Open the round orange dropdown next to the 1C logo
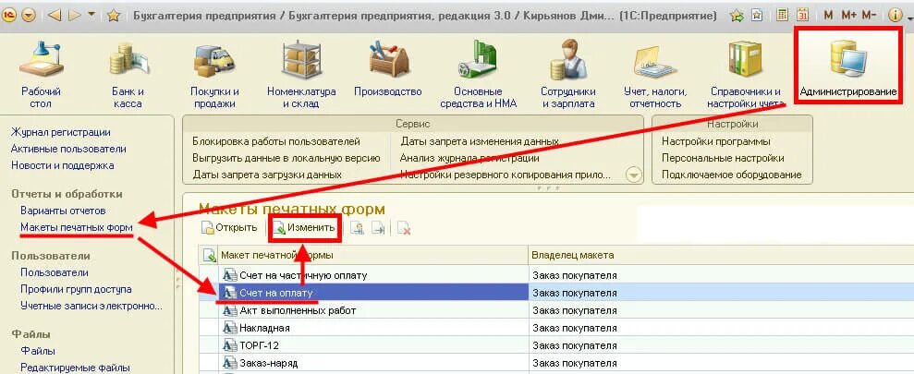 click(28, 16)
